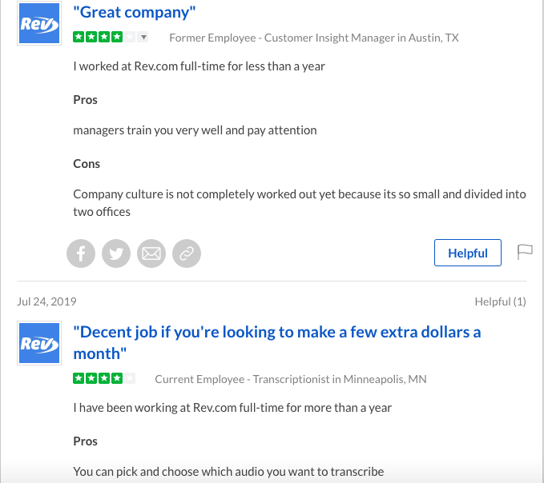Email the review using envelope icon
The width and height of the screenshot is (544, 483).
coord(151,253)
